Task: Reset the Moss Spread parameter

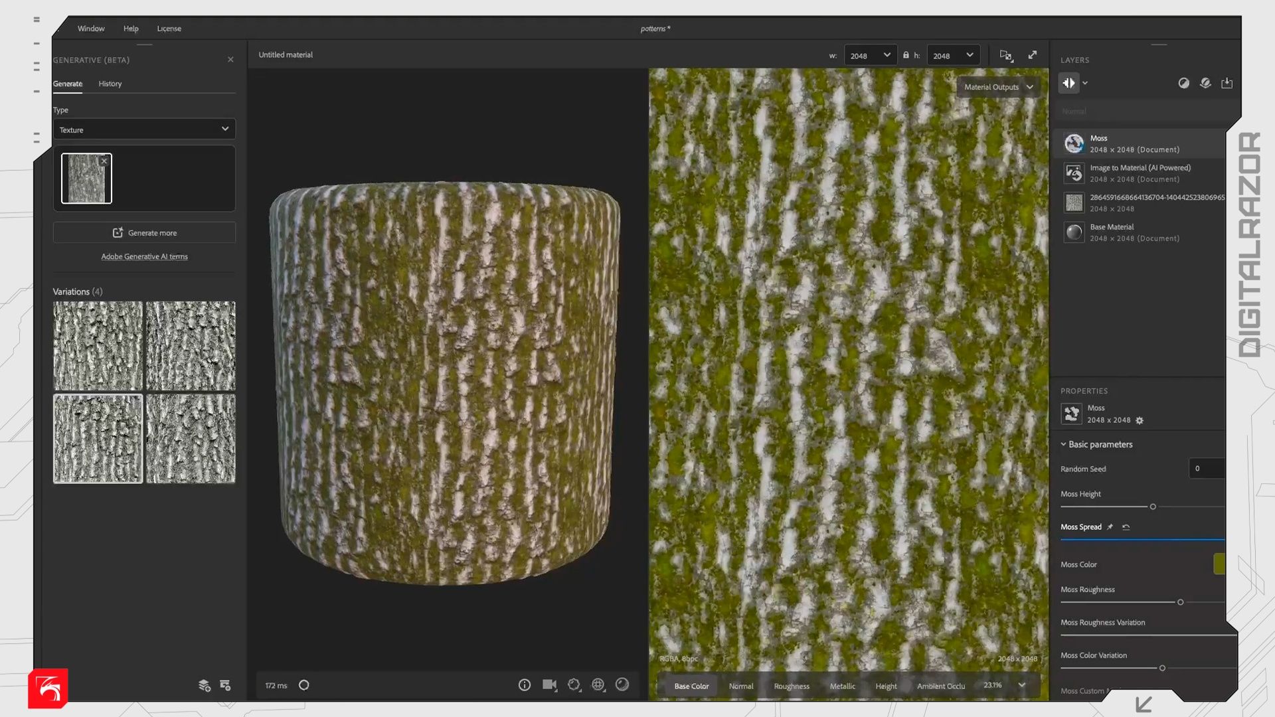Action: (1126, 527)
